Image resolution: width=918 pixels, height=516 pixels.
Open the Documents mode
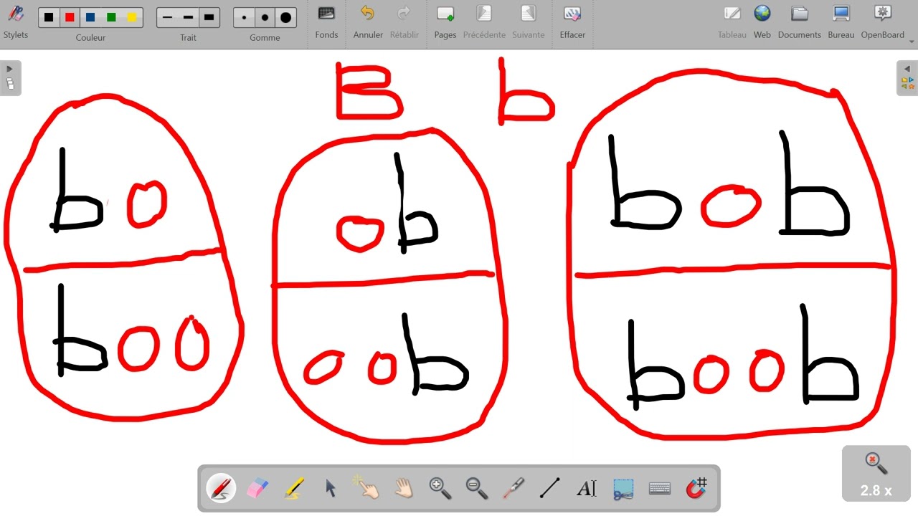click(x=800, y=21)
